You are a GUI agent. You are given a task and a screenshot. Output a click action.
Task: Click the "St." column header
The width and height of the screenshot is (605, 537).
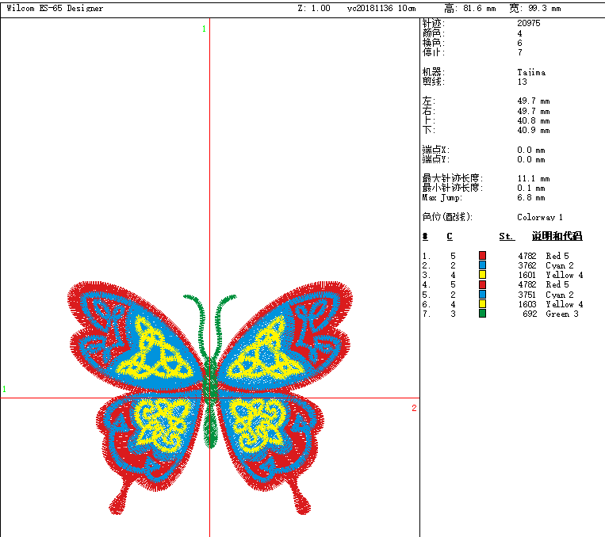coord(507,236)
